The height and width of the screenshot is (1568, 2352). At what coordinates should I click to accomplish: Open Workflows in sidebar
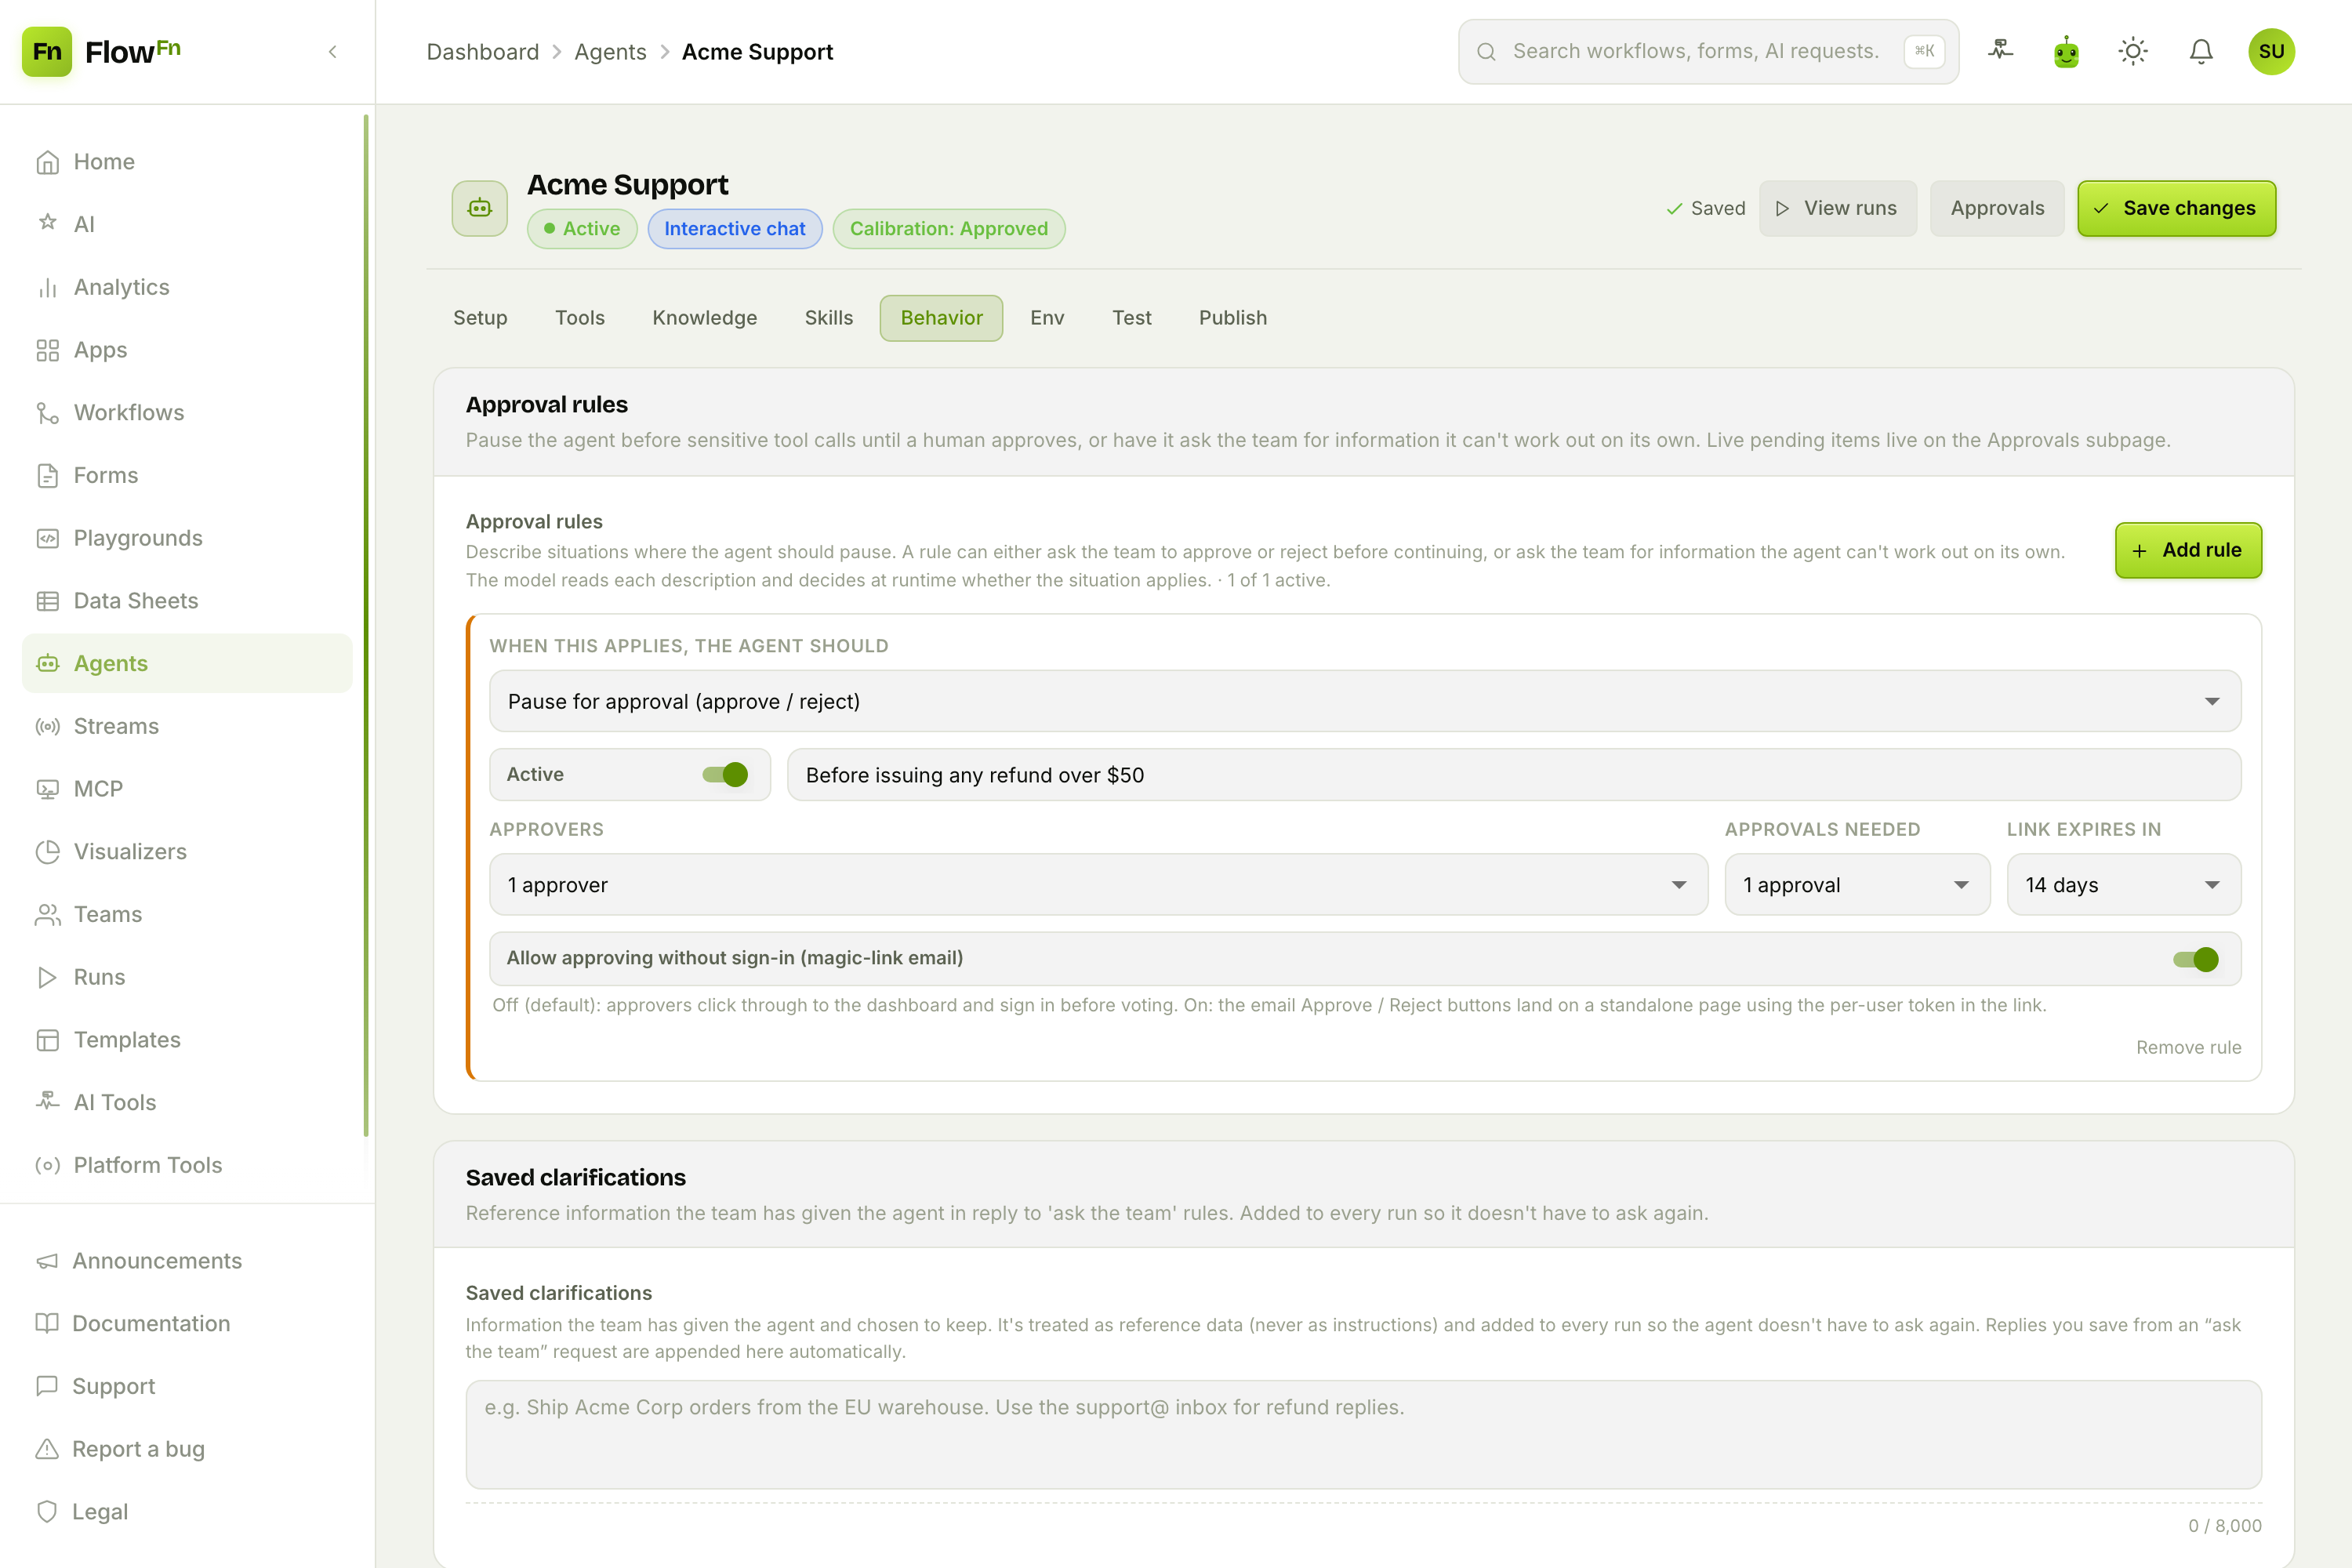[x=187, y=412]
